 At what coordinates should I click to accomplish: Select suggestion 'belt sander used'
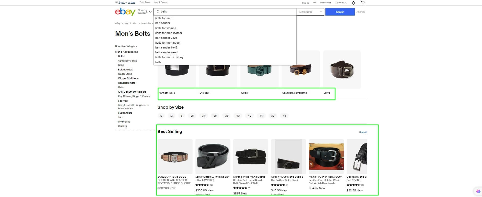tap(225, 52)
